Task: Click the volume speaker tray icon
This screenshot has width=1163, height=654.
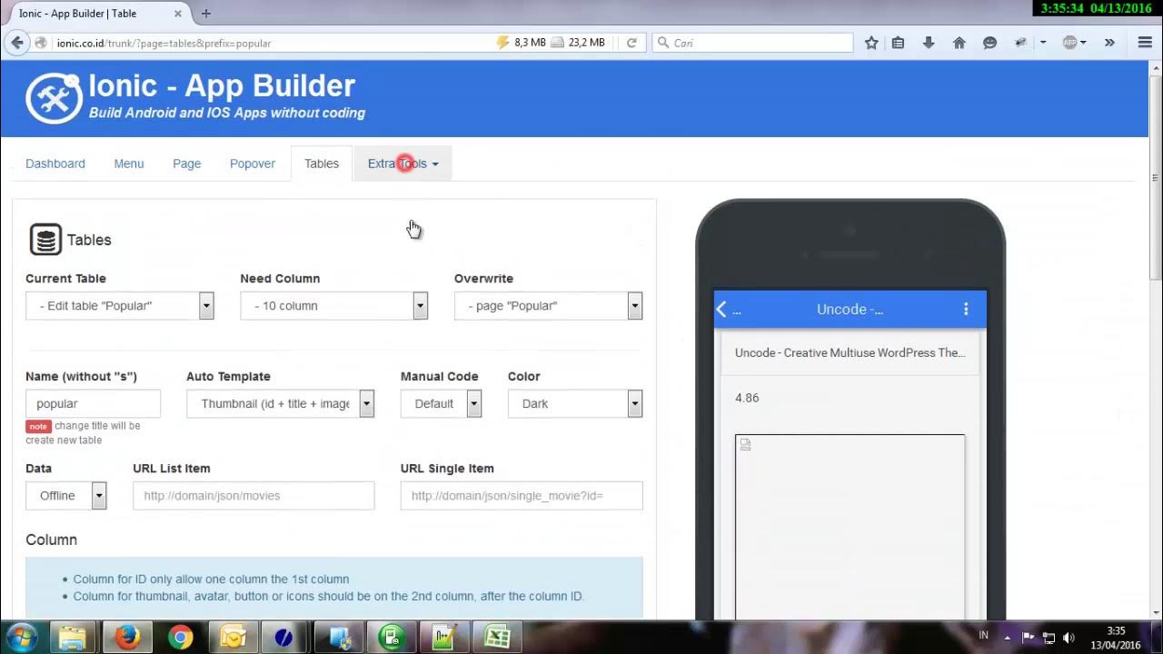Action: pos(1069,638)
